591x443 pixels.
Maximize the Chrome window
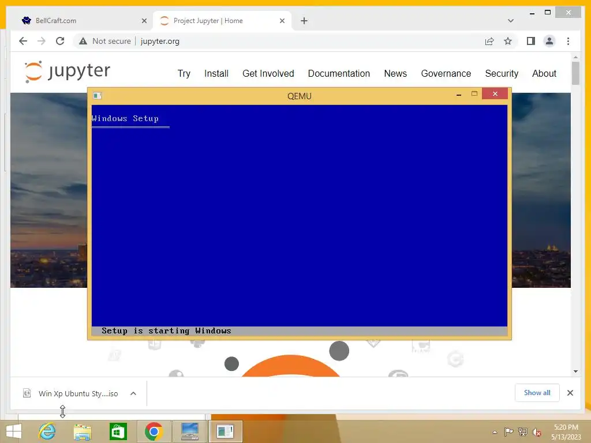click(x=548, y=13)
